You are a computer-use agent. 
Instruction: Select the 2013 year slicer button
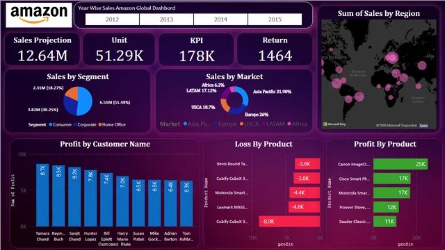point(166,19)
